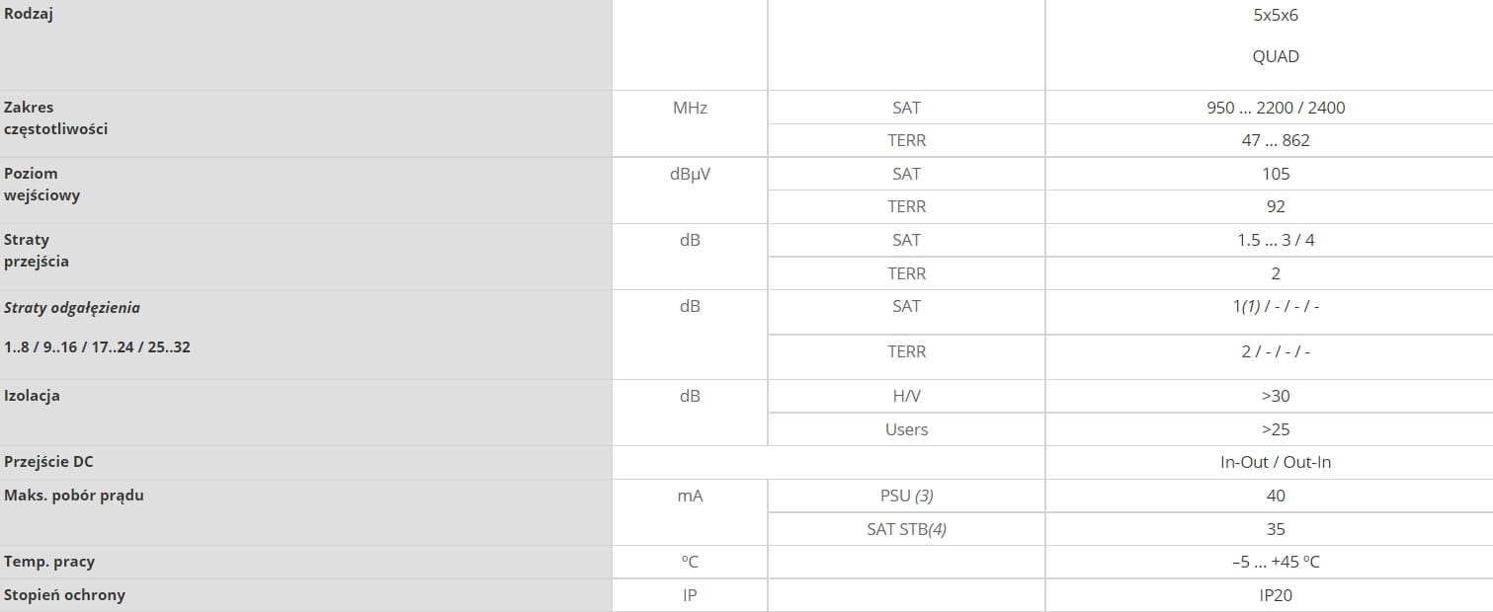Select the >30 isolation value
Viewport: 1493px width, 612px height.
pos(1276,396)
